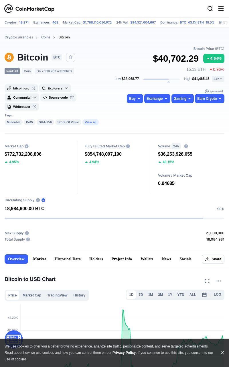Viewport: 229px width, 367px height.
Task: Add Bitcoin to watchlist star
Action: coord(70,57)
